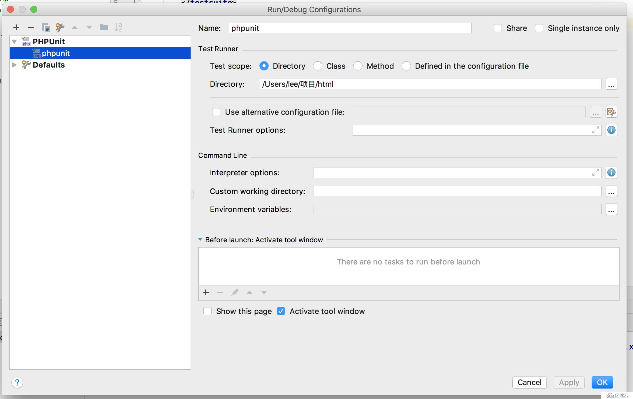Close the dialog with the red button
The image size is (633, 399).
point(10,10)
